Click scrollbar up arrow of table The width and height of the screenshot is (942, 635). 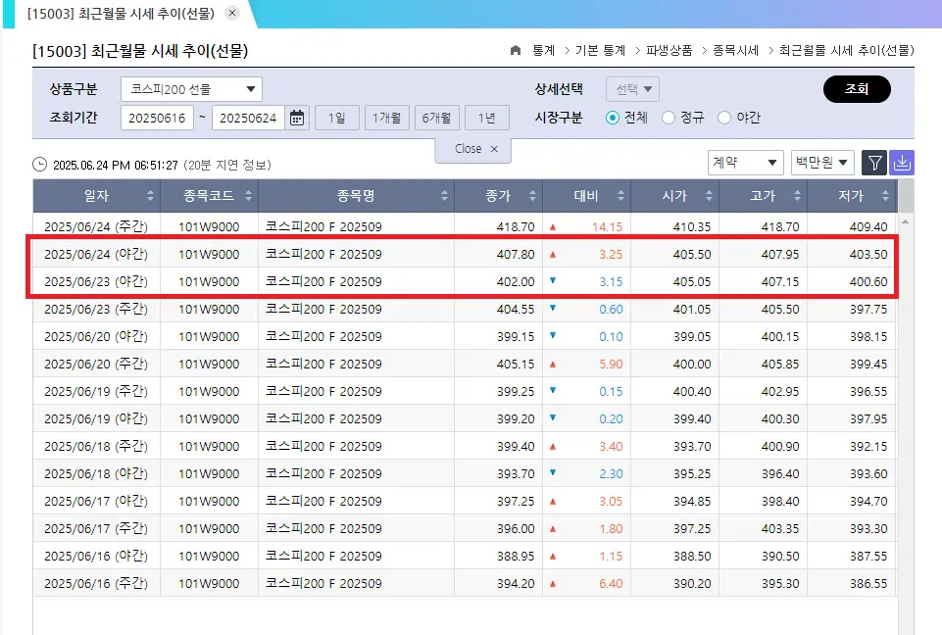(x=906, y=221)
